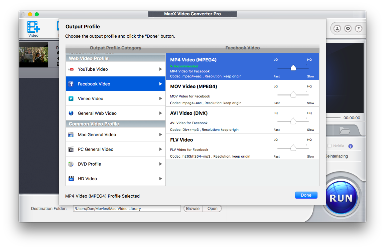The image size is (385, 249).
Task: Expand YouTube Video category arrow
Action: [160, 69]
